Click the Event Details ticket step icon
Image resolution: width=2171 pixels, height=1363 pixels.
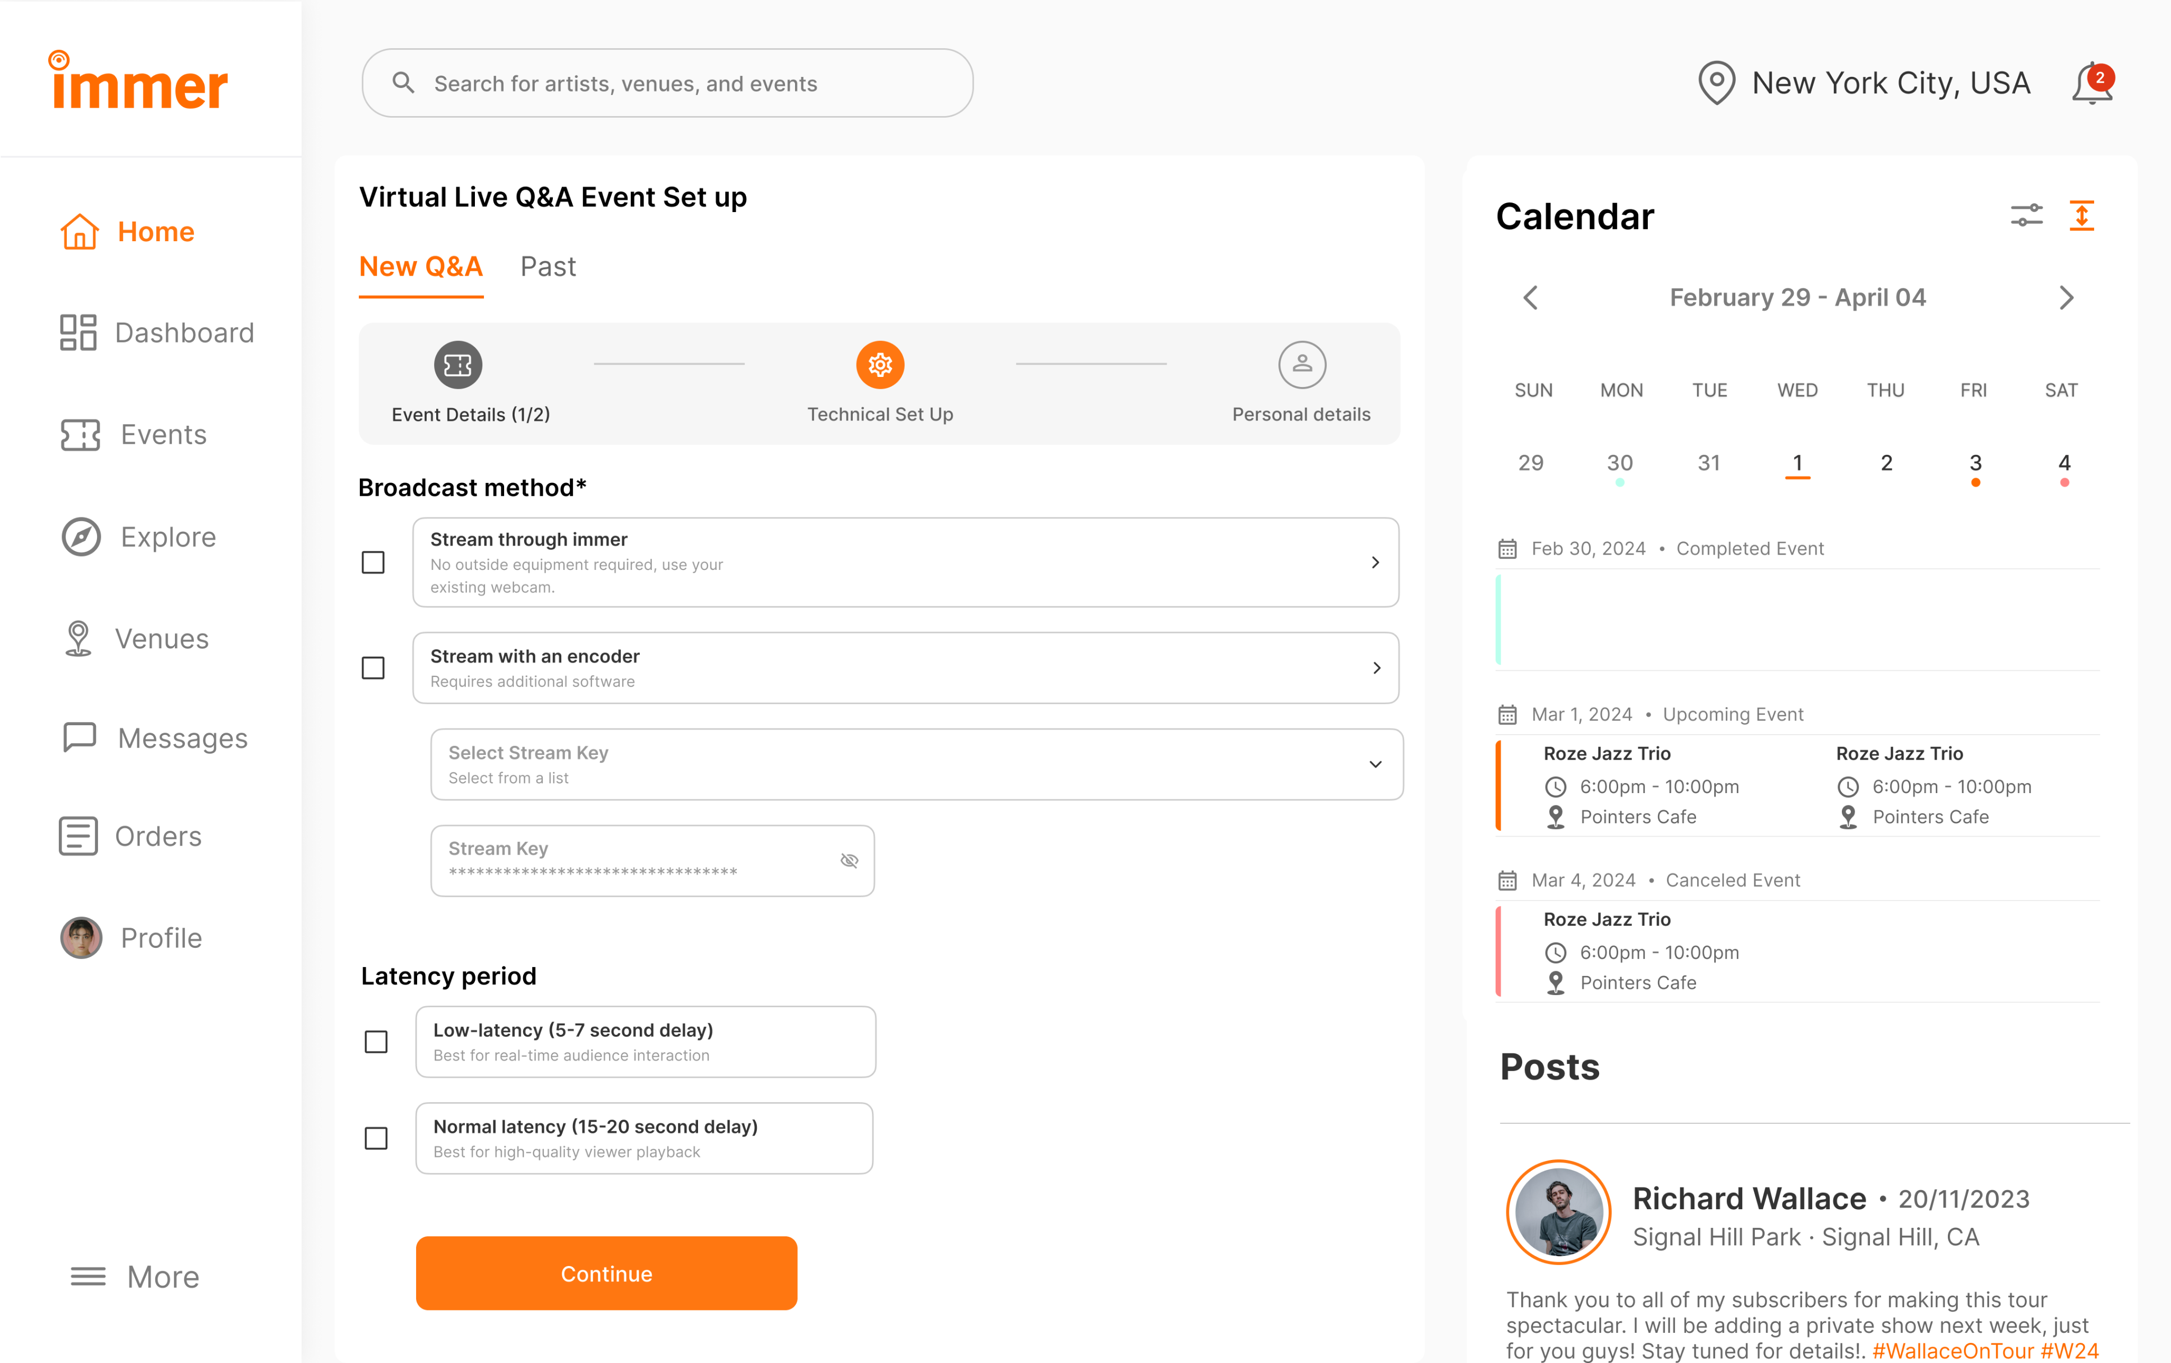[458, 365]
